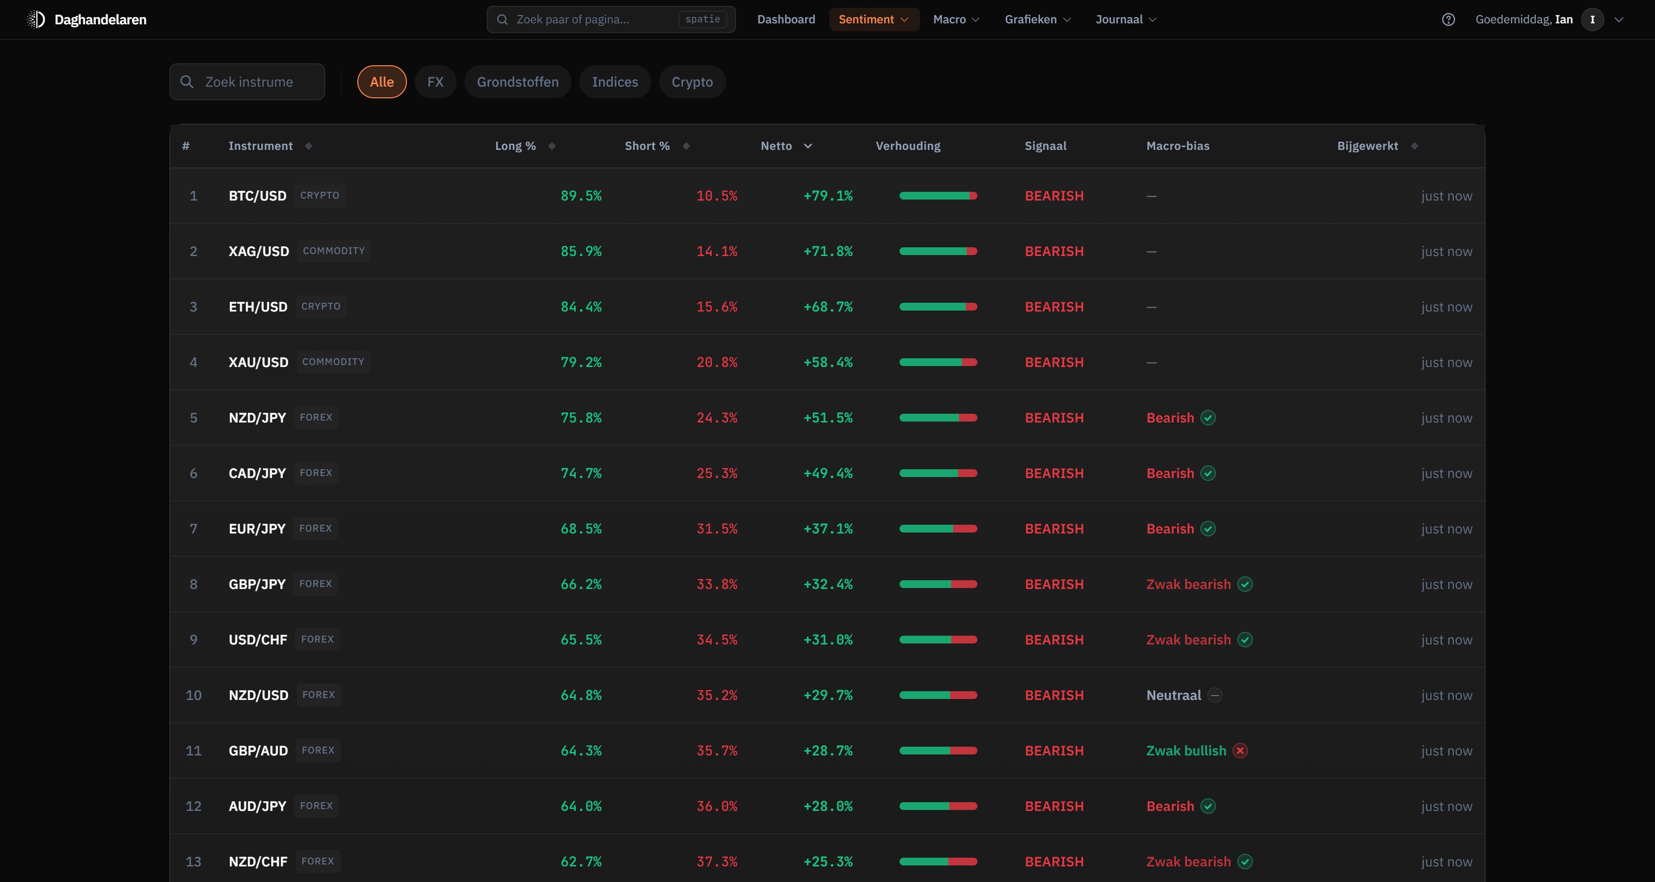The image size is (1655, 882).
Task: Focus the Zoek instrument search field
Action: tap(247, 82)
